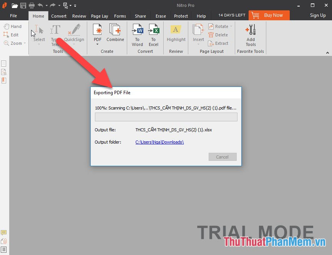Click the output file name THCS_CẨM THỊNH xlsx

click(x=174, y=130)
